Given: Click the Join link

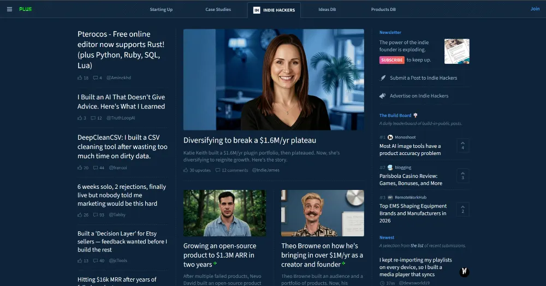Looking at the screenshot, I should (535, 9).
